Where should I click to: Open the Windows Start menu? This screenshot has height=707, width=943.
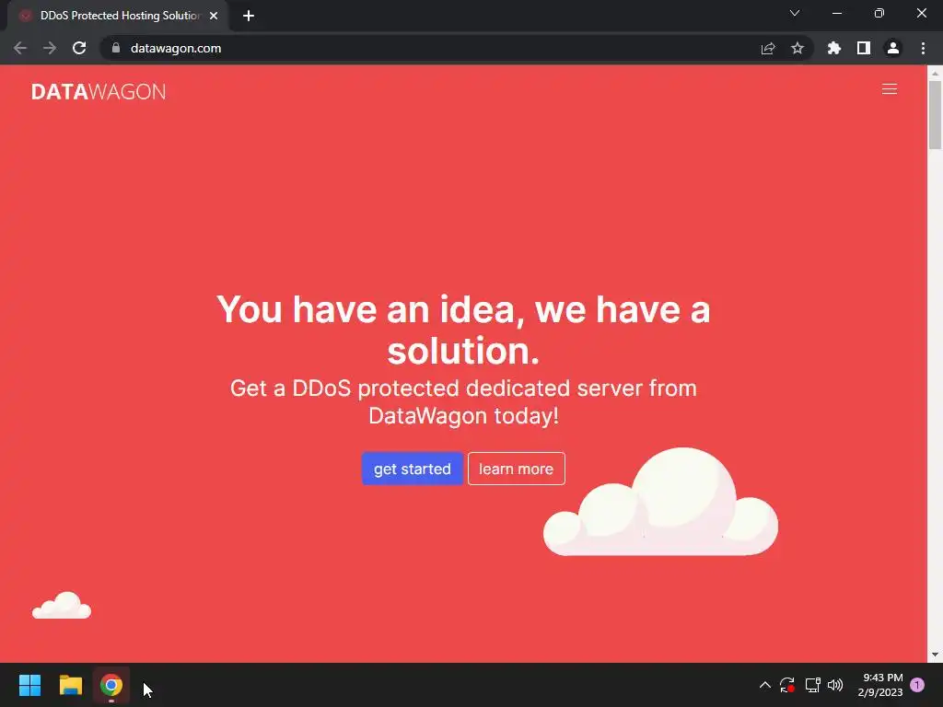[x=29, y=685]
